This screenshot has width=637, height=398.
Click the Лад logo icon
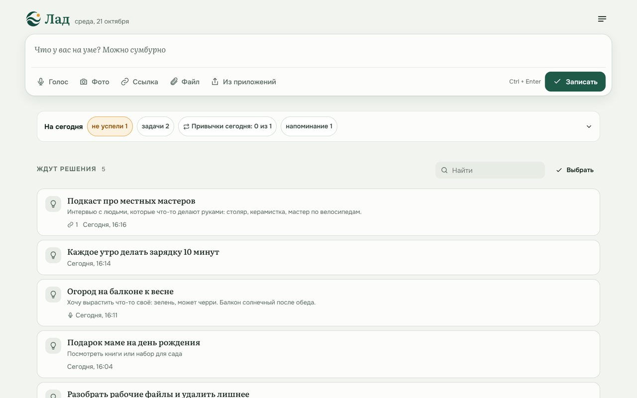click(x=33, y=19)
